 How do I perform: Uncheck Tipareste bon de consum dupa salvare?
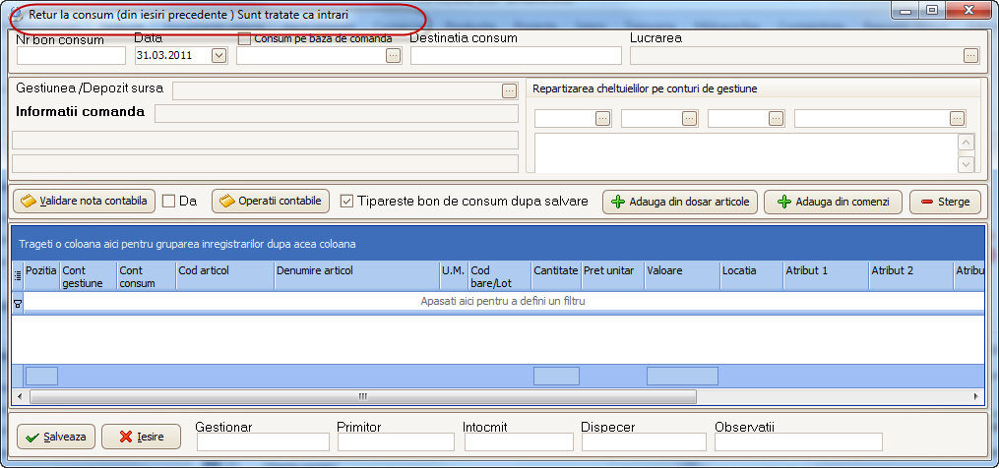[x=346, y=202]
